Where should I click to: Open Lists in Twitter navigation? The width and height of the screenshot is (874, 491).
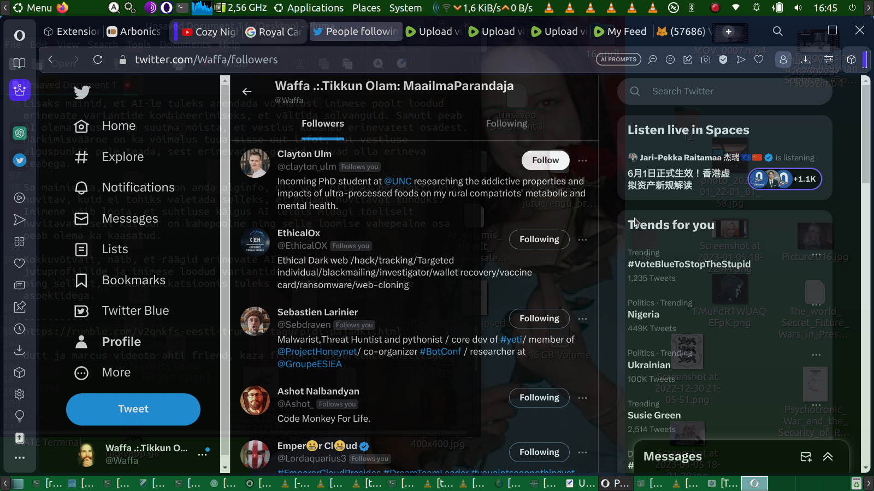pyautogui.click(x=101, y=249)
